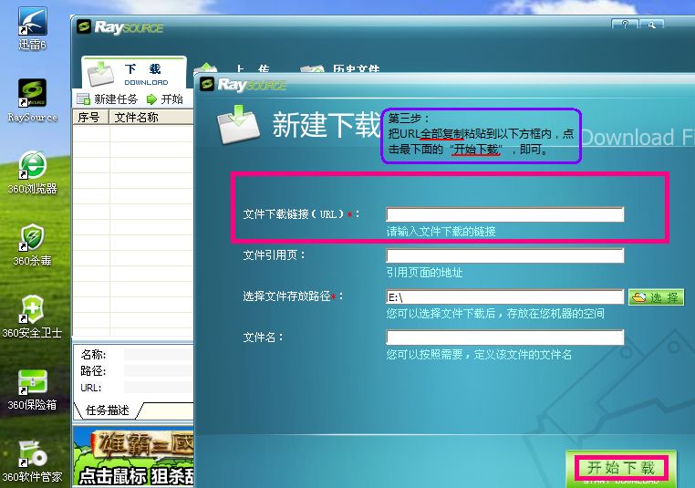This screenshot has width=695, height=488.
Task: Switch to the 上传 tab in main window
Action: tap(233, 68)
